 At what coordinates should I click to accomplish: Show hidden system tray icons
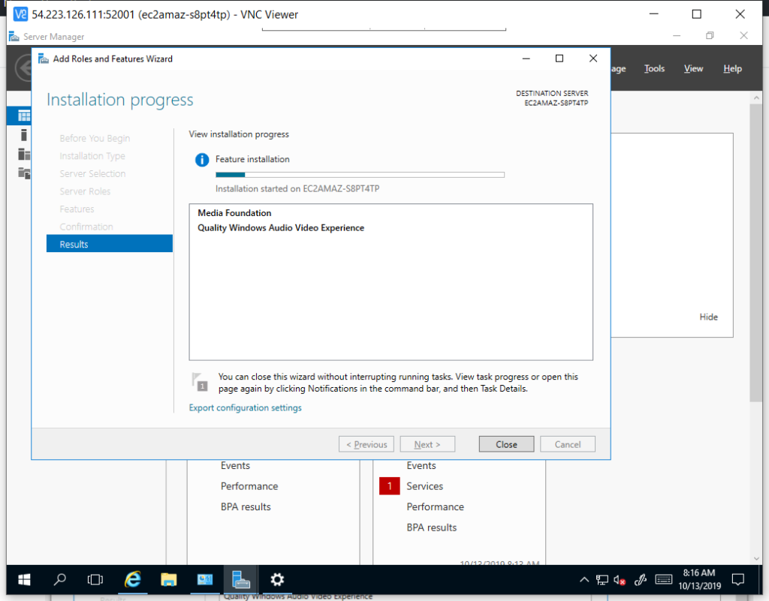584,580
